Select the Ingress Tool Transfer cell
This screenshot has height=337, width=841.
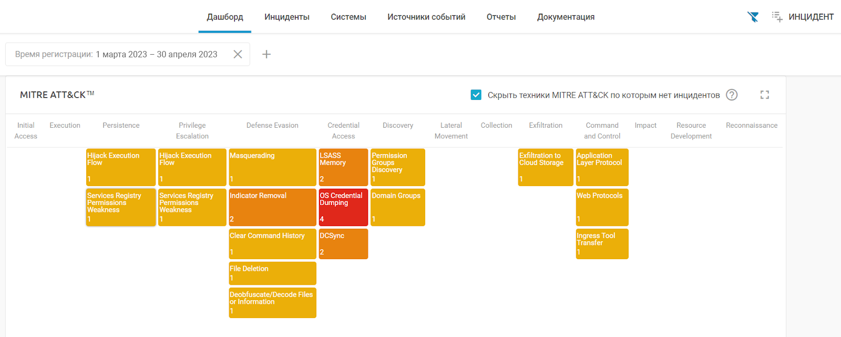pos(602,244)
